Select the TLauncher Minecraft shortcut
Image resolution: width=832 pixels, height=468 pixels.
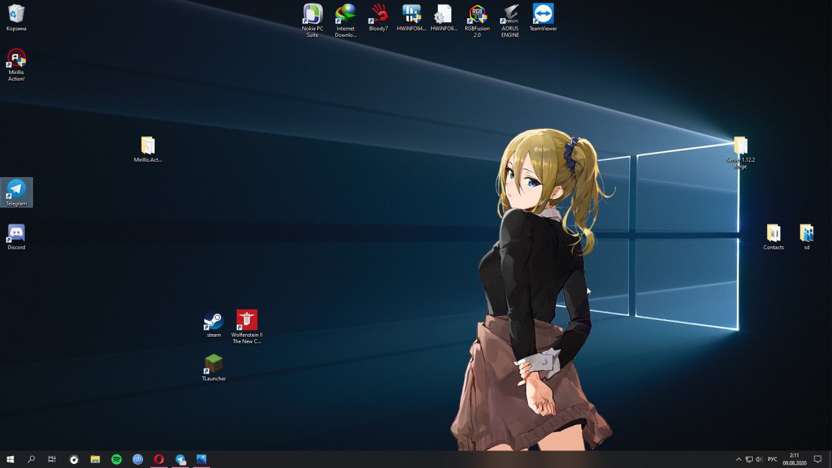tap(214, 368)
